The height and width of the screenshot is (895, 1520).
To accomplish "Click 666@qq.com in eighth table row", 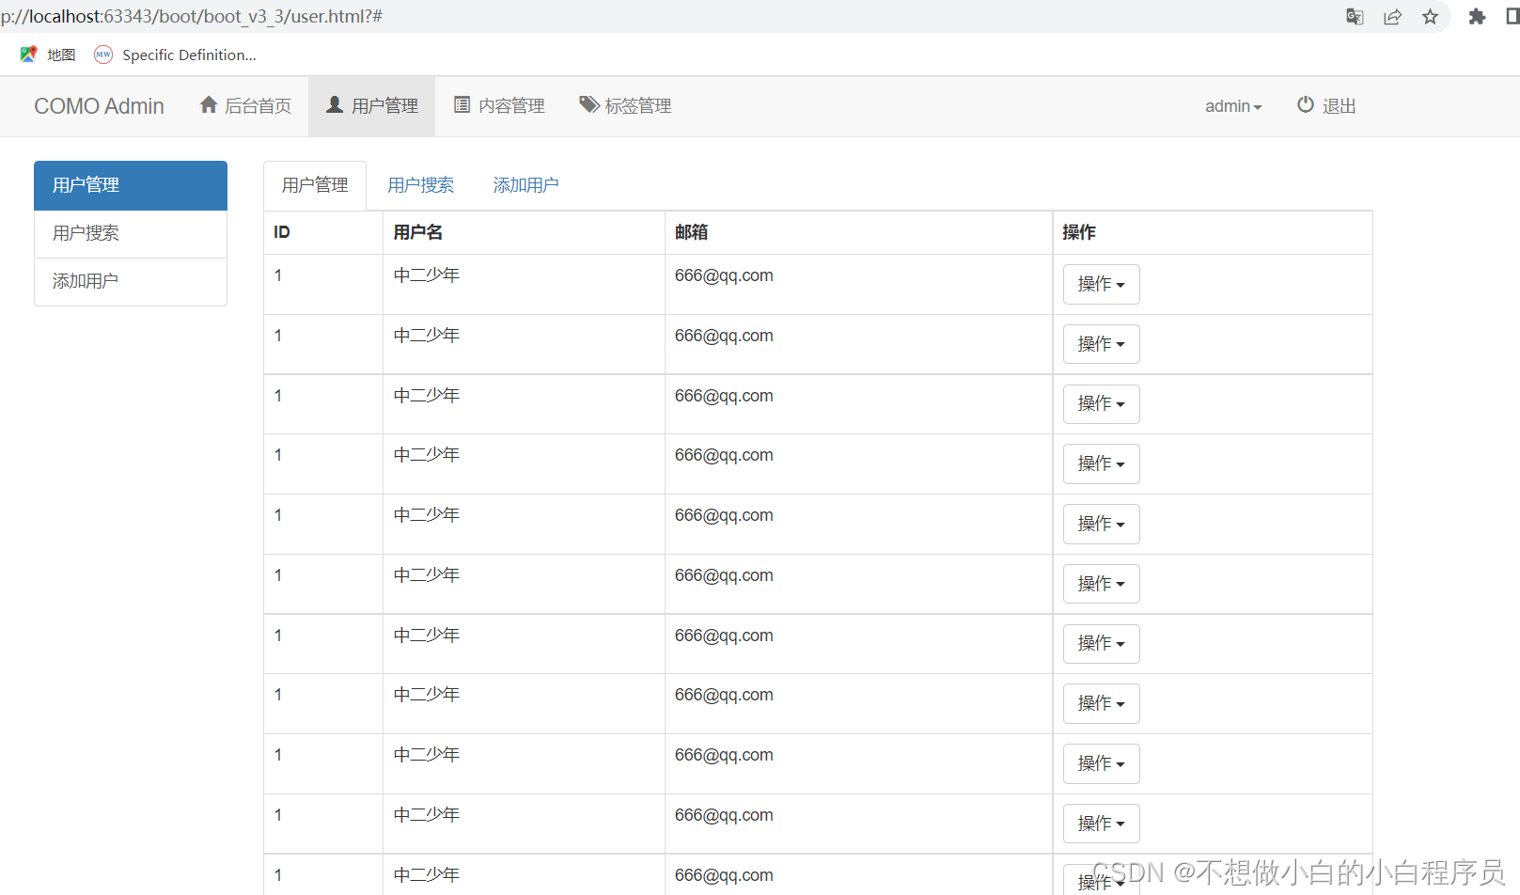I will tap(724, 695).
